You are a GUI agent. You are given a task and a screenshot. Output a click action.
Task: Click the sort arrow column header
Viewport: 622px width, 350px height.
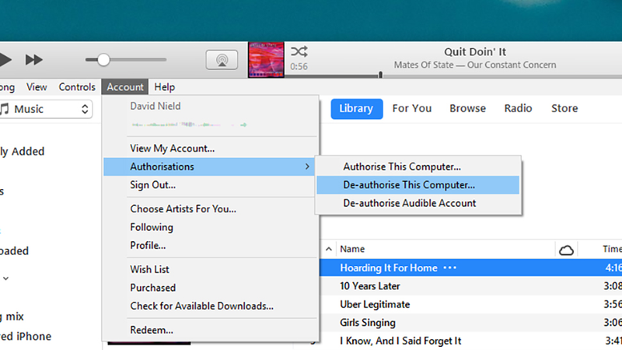[x=328, y=249]
